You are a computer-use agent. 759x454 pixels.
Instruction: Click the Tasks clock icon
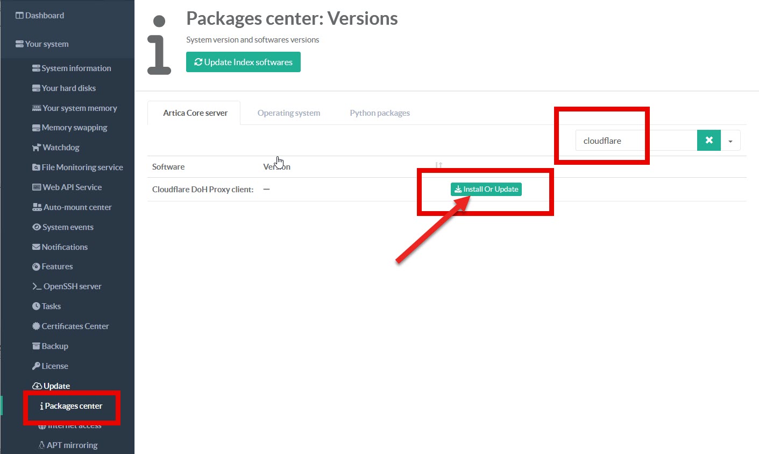(x=36, y=306)
